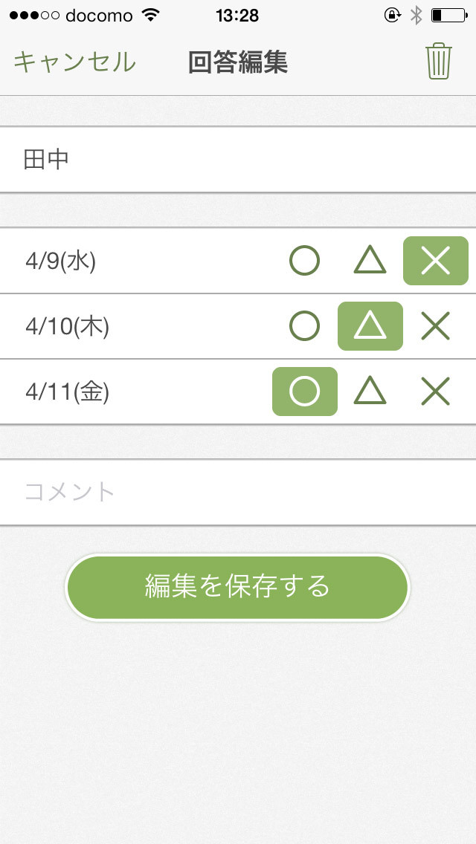Select triangle for 4/9(水)
This screenshot has height=844, width=476.
tap(370, 261)
